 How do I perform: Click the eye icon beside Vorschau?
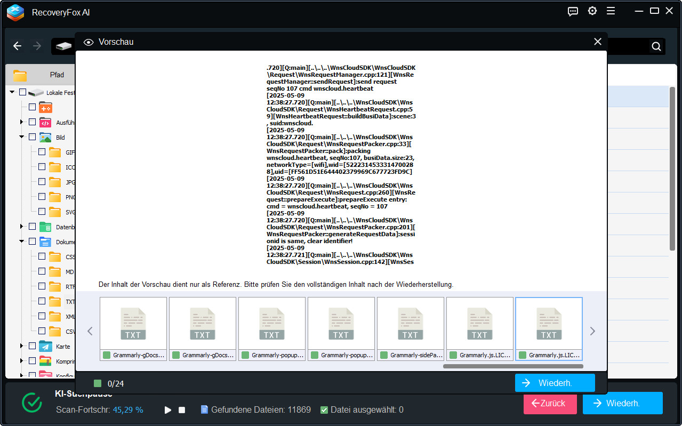pos(89,42)
